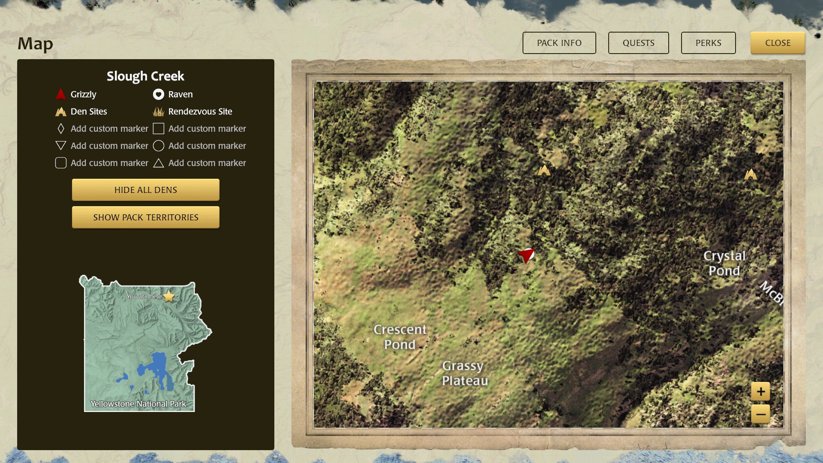823x463 pixels.
Task: Select the rounded square custom marker
Action: [x=61, y=163]
